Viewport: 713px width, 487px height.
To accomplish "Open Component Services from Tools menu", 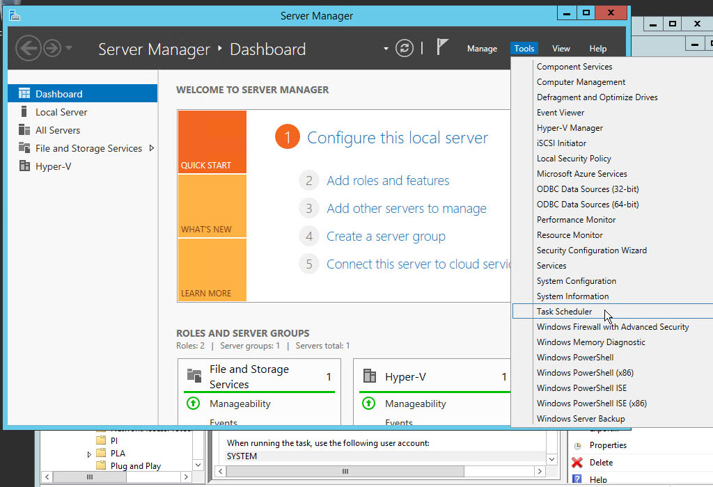I will point(574,67).
